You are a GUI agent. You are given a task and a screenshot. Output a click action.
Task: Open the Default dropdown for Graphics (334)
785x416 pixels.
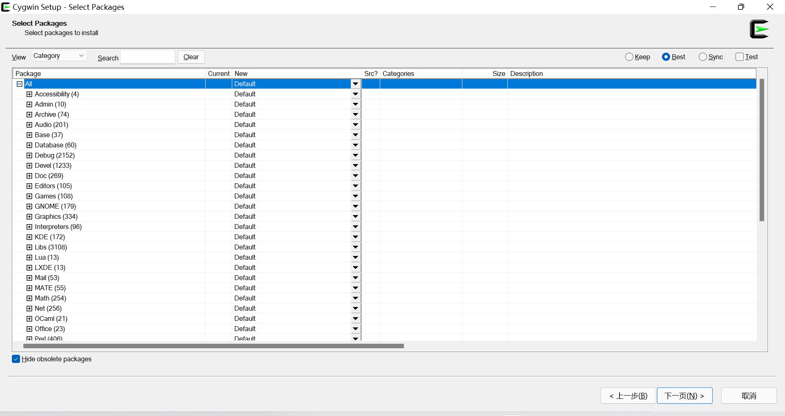pyautogui.click(x=356, y=217)
